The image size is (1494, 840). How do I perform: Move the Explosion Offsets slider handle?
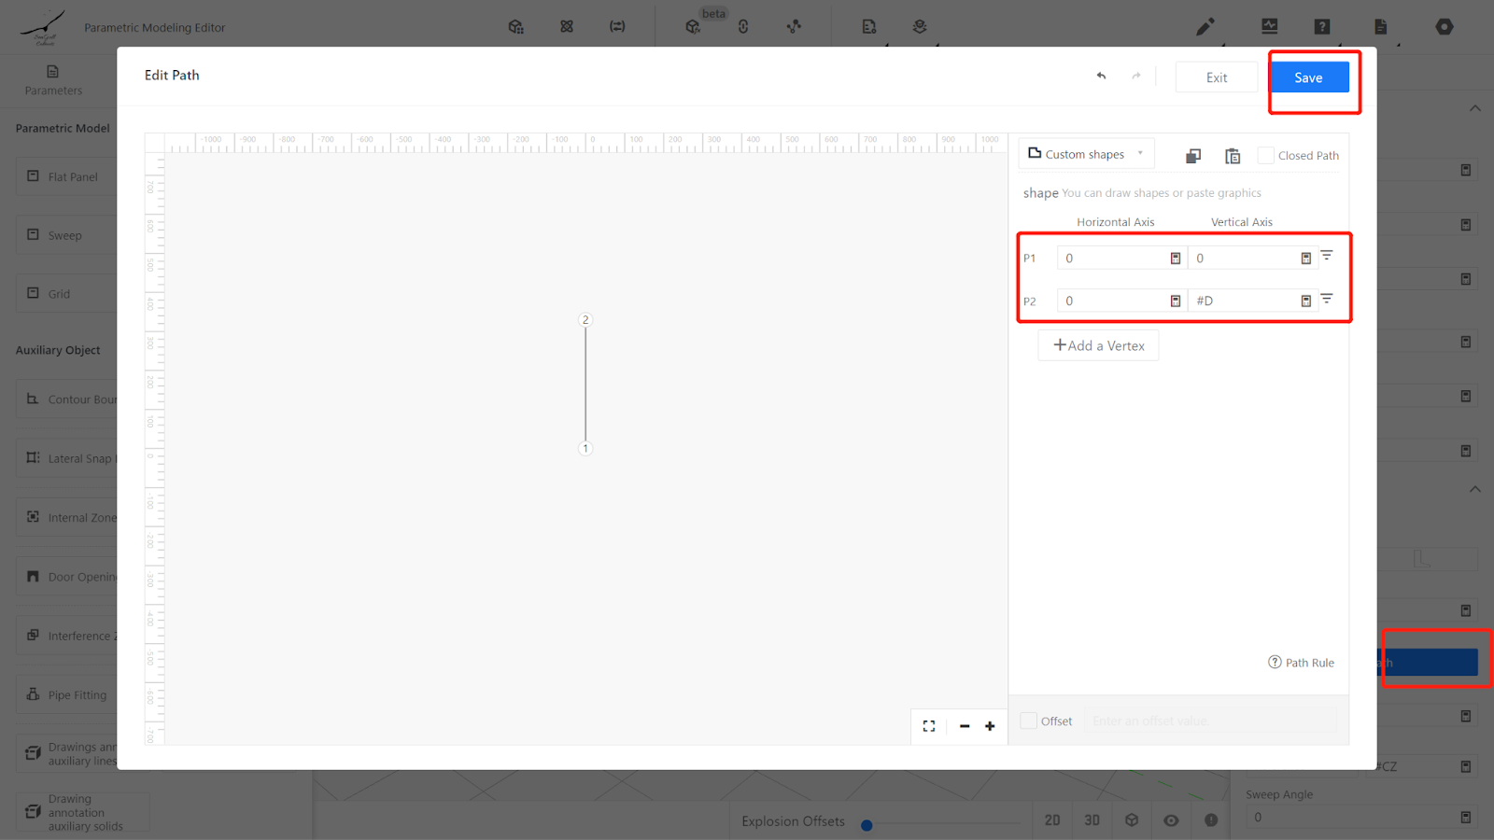867,825
